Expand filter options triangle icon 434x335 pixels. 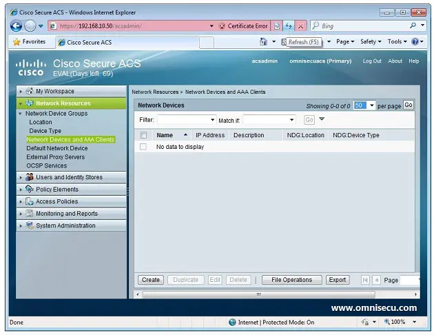pyautogui.click(x=322, y=119)
